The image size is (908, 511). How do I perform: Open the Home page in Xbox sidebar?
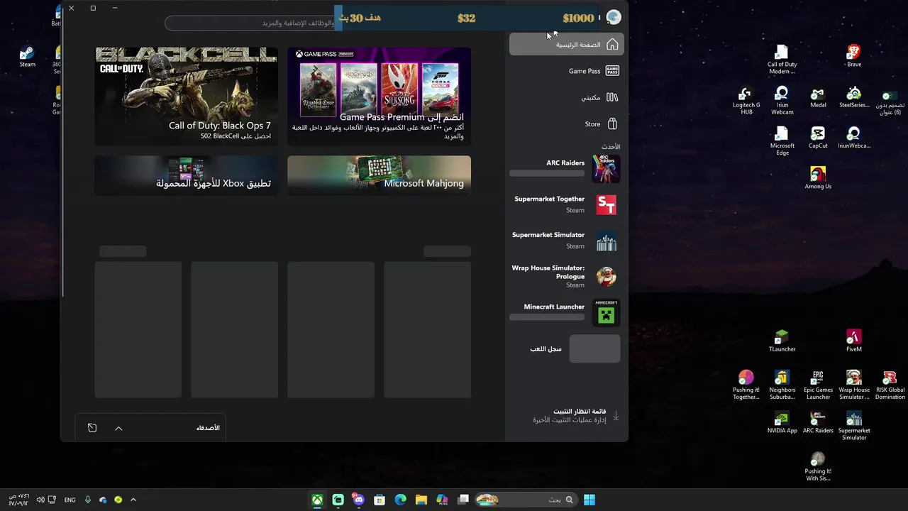(567, 44)
